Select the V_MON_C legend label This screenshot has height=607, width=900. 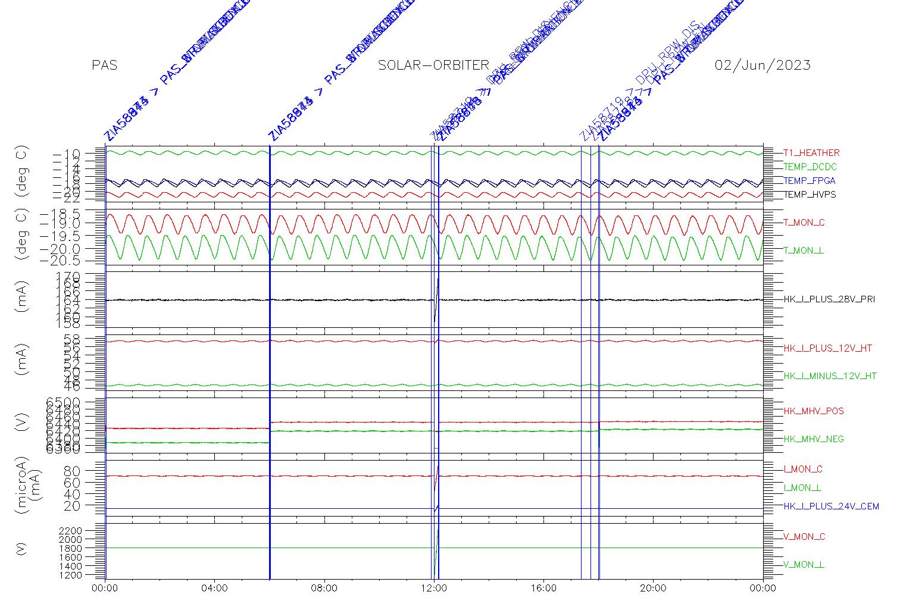click(x=804, y=537)
